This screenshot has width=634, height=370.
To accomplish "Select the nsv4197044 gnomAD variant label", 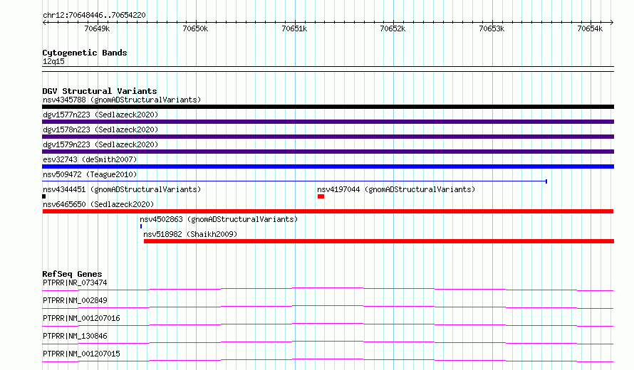I will tap(396, 189).
